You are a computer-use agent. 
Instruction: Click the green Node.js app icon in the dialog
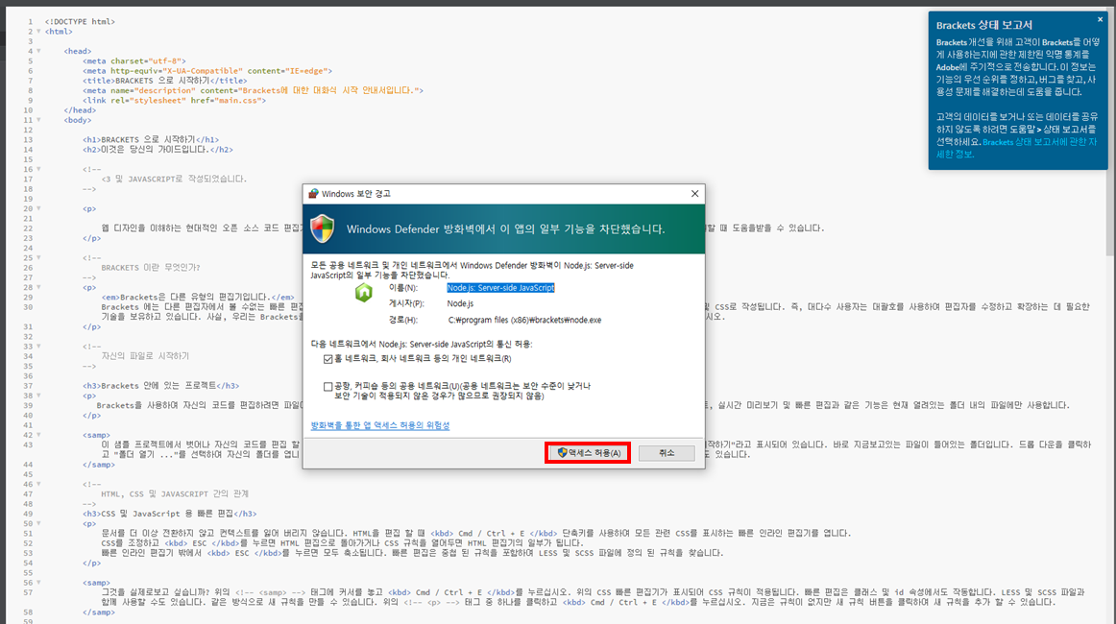point(364,292)
